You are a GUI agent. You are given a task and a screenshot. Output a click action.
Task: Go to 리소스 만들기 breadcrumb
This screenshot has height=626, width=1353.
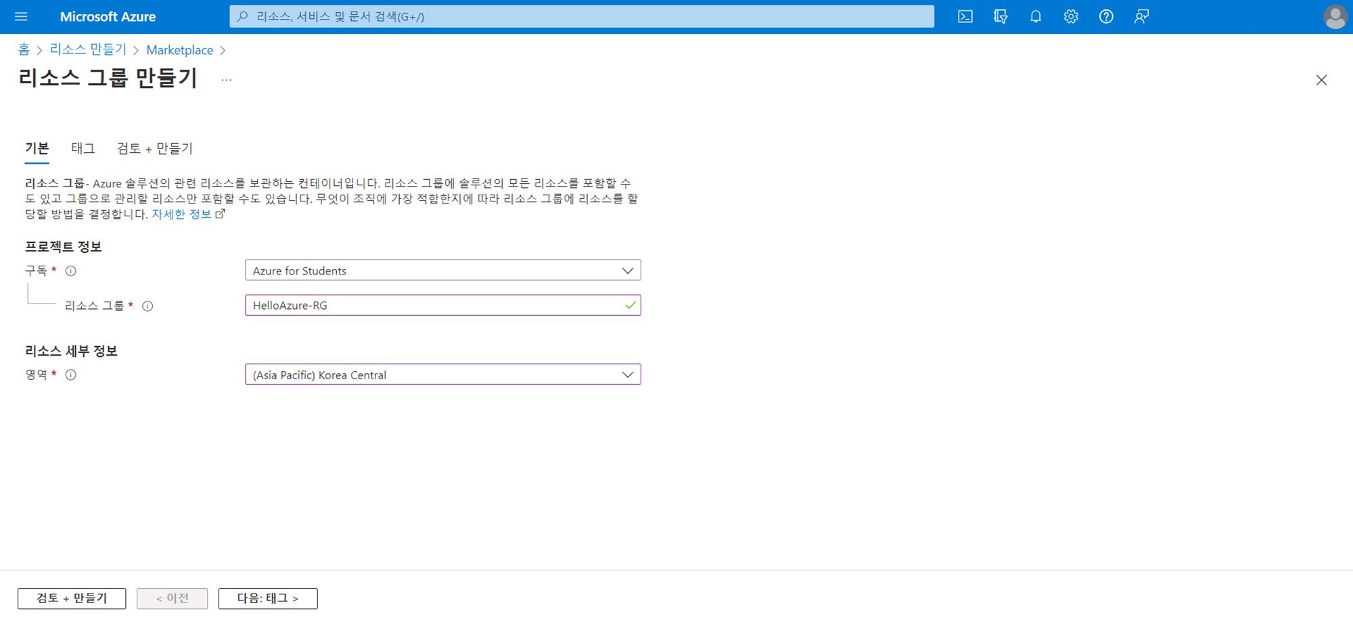88,49
